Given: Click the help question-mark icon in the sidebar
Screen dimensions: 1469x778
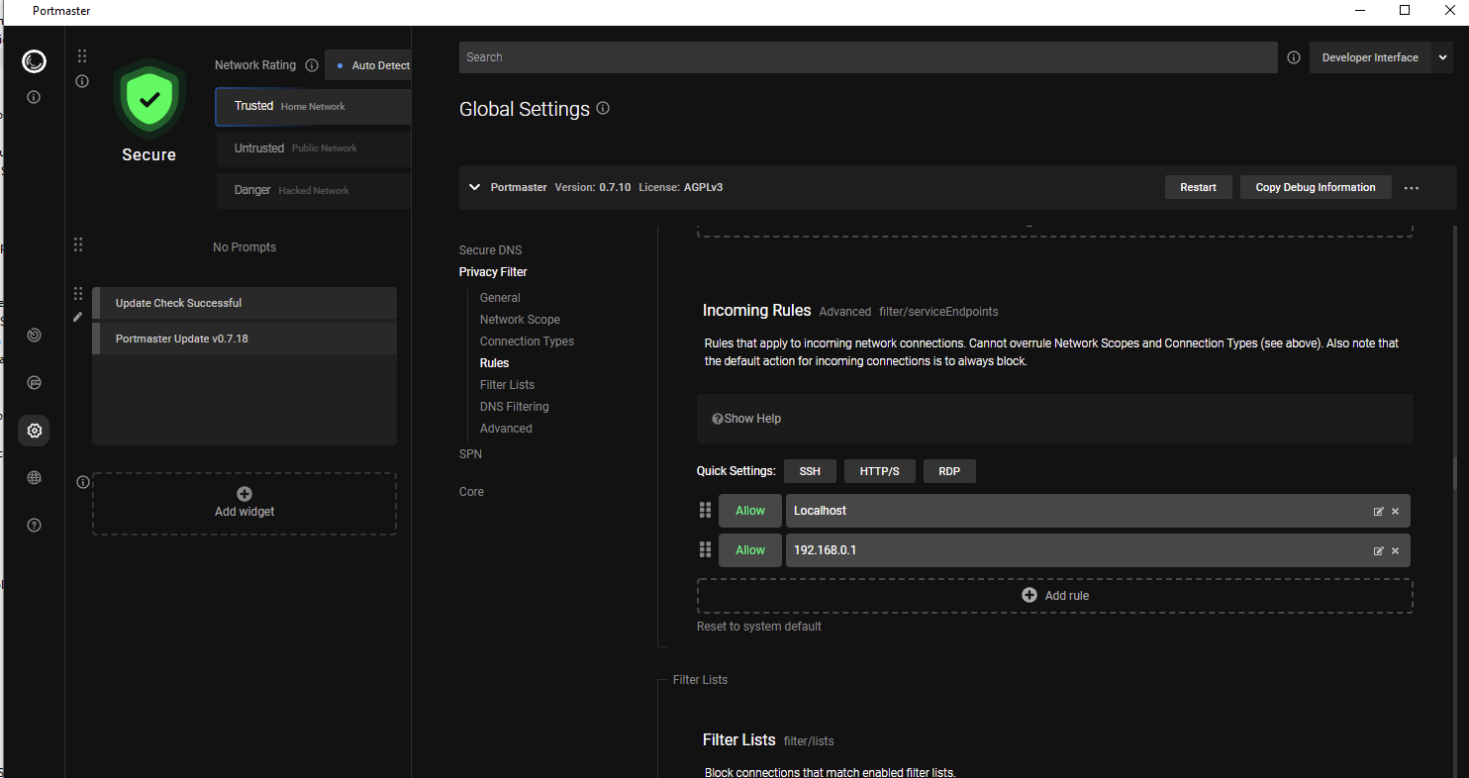Looking at the screenshot, I should [34, 525].
